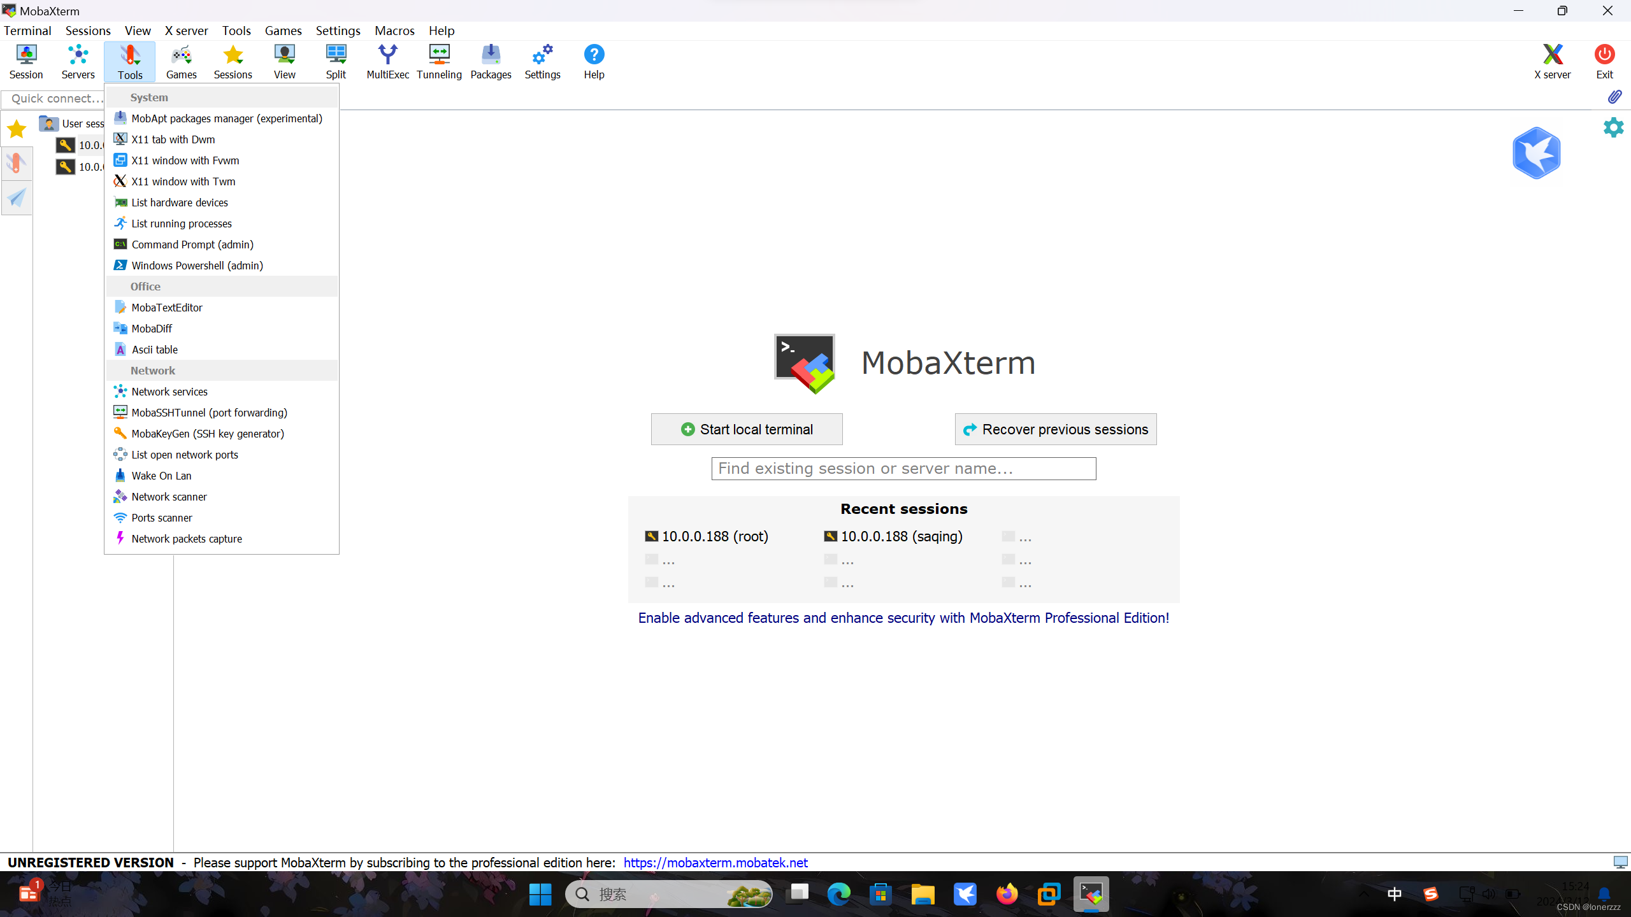Open the attachments paperclip icon
The image size is (1631, 917).
pos(1616,97)
